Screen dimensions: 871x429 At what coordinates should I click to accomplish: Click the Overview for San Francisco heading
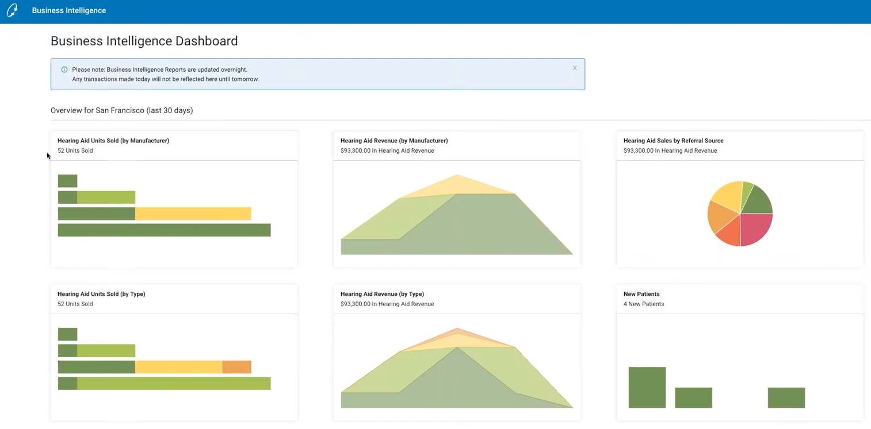(x=122, y=110)
